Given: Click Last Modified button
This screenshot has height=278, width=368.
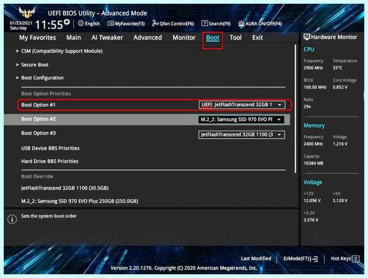Looking at the screenshot, I should (x=256, y=258).
